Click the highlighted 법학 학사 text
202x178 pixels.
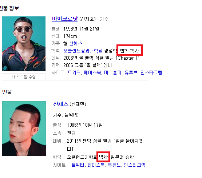[x=130, y=51]
